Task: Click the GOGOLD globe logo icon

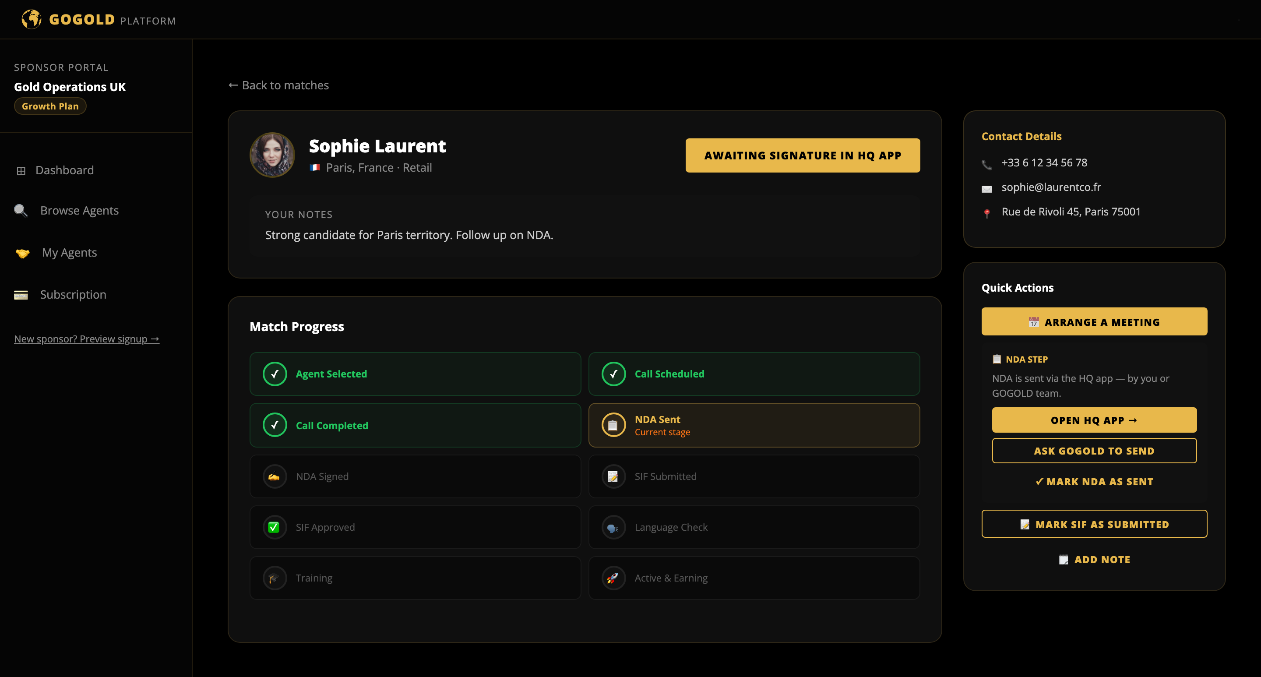Action: point(32,19)
